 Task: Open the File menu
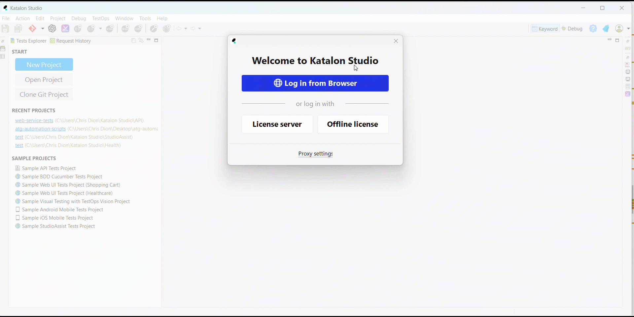click(x=6, y=18)
